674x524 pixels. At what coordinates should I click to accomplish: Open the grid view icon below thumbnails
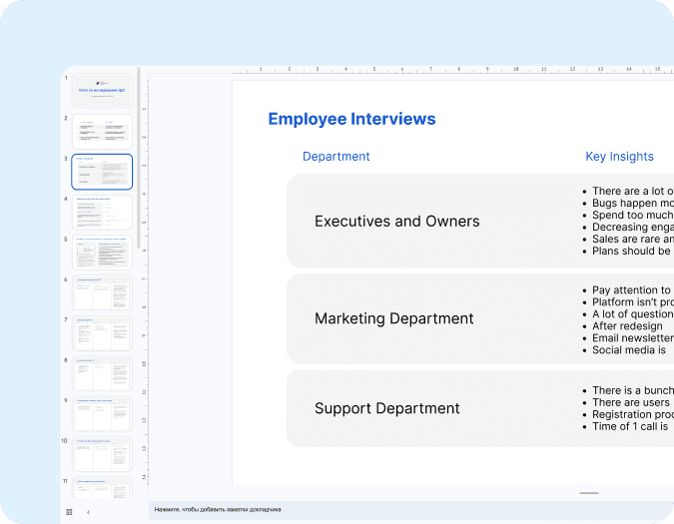coord(69,512)
